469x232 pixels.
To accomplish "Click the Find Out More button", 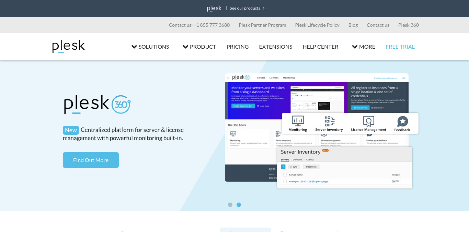I will pyautogui.click(x=91, y=160).
